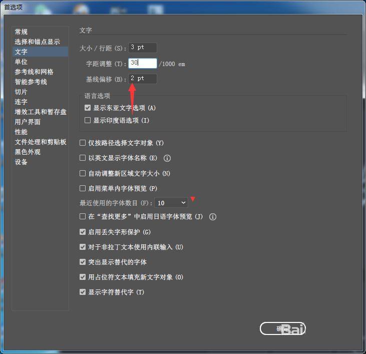The height and width of the screenshot is (354, 366).
Task: Click 大小/行距 input field
Action: [142, 48]
